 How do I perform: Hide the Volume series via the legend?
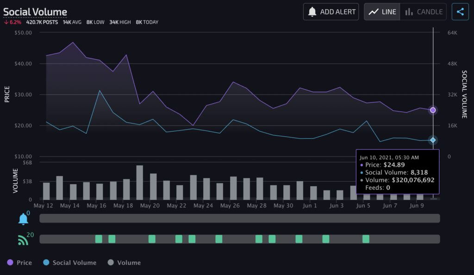[124, 262]
